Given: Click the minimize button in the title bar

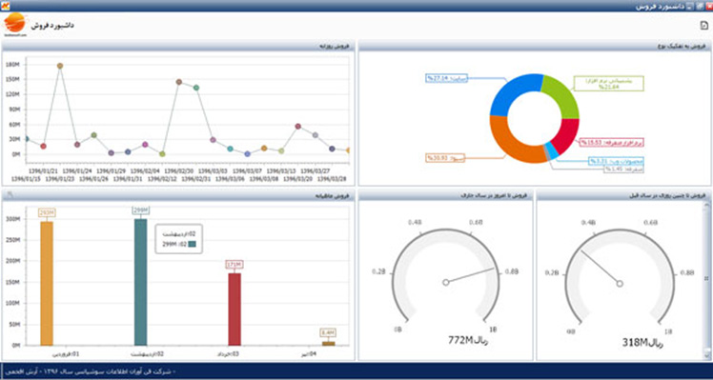Looking at the screenshot, I should pos(690,6).
